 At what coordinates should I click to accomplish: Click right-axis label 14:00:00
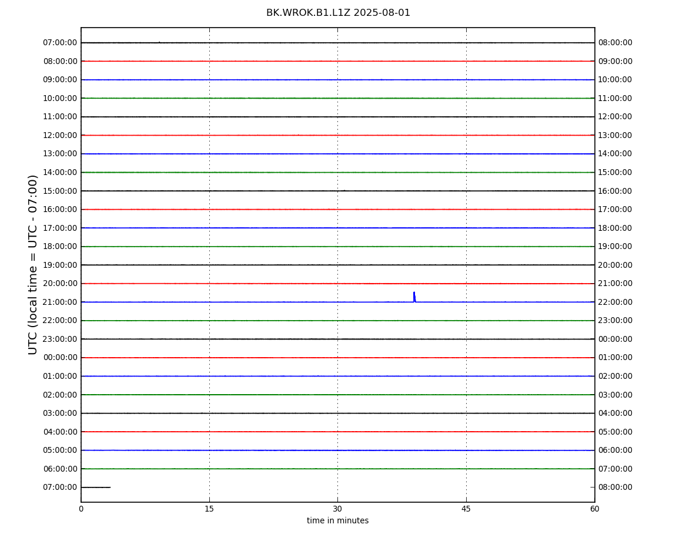pyautogui.click(x=615, y=154)
